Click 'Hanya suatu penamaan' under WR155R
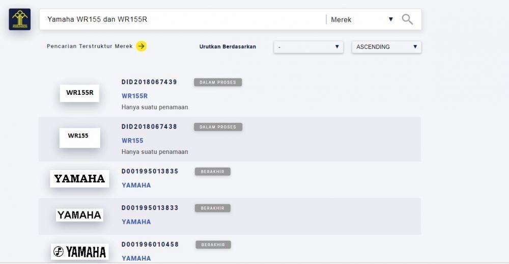The width and height of the screenshot is (509, 264). tap(155, 107)
